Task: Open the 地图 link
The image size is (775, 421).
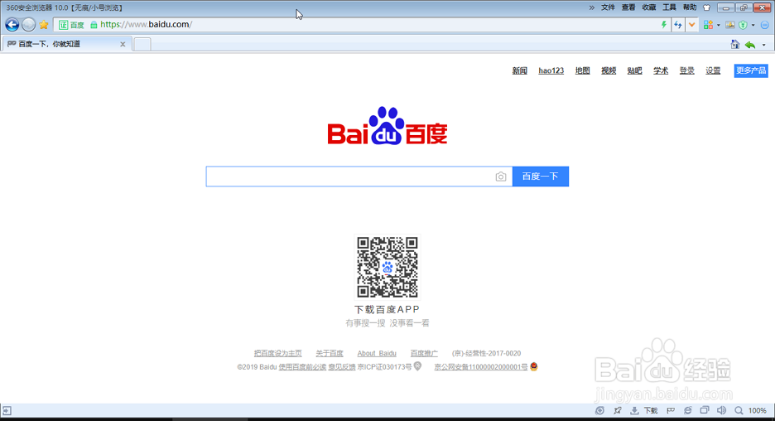Action: click(582, 70)
